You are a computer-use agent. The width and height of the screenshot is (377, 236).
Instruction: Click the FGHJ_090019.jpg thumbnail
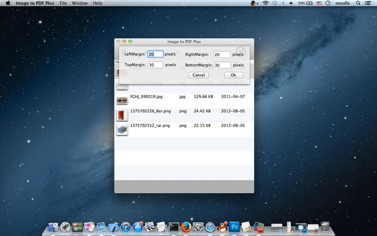(x=122, y=101)
